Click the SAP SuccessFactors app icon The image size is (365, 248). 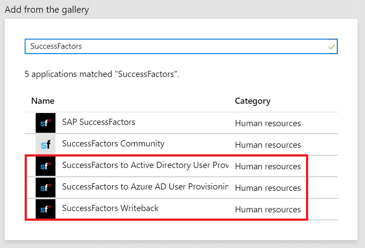(45, 123)
